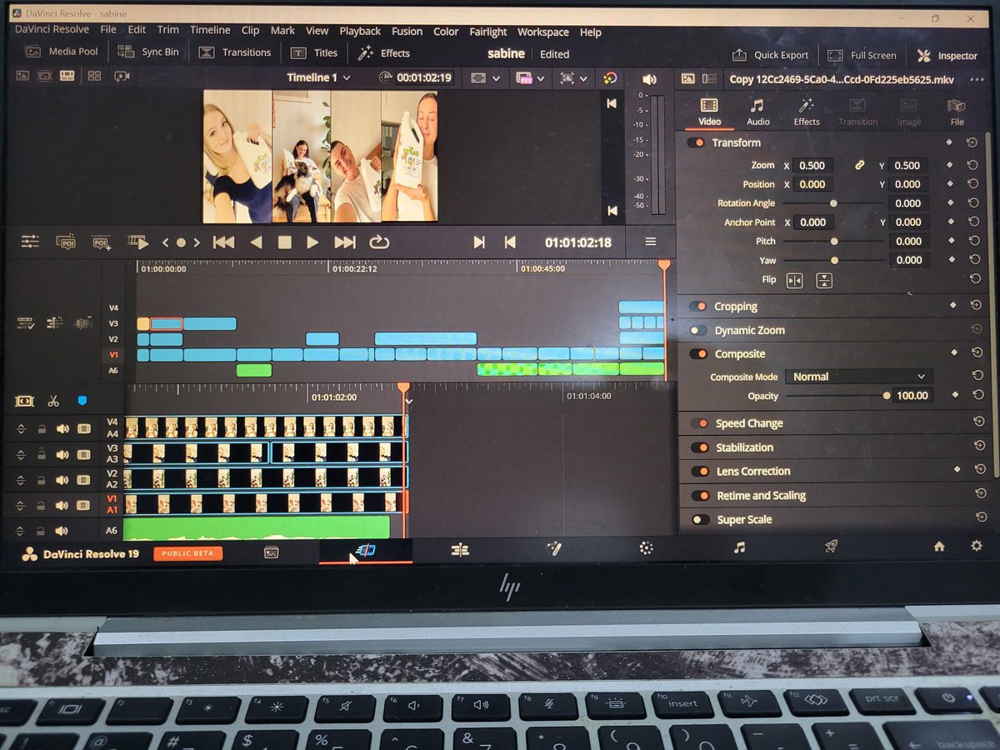This screenshot has height=750, width=1000.
Task: Open the Sync Bin panel
Action: [x=148, y=52]
